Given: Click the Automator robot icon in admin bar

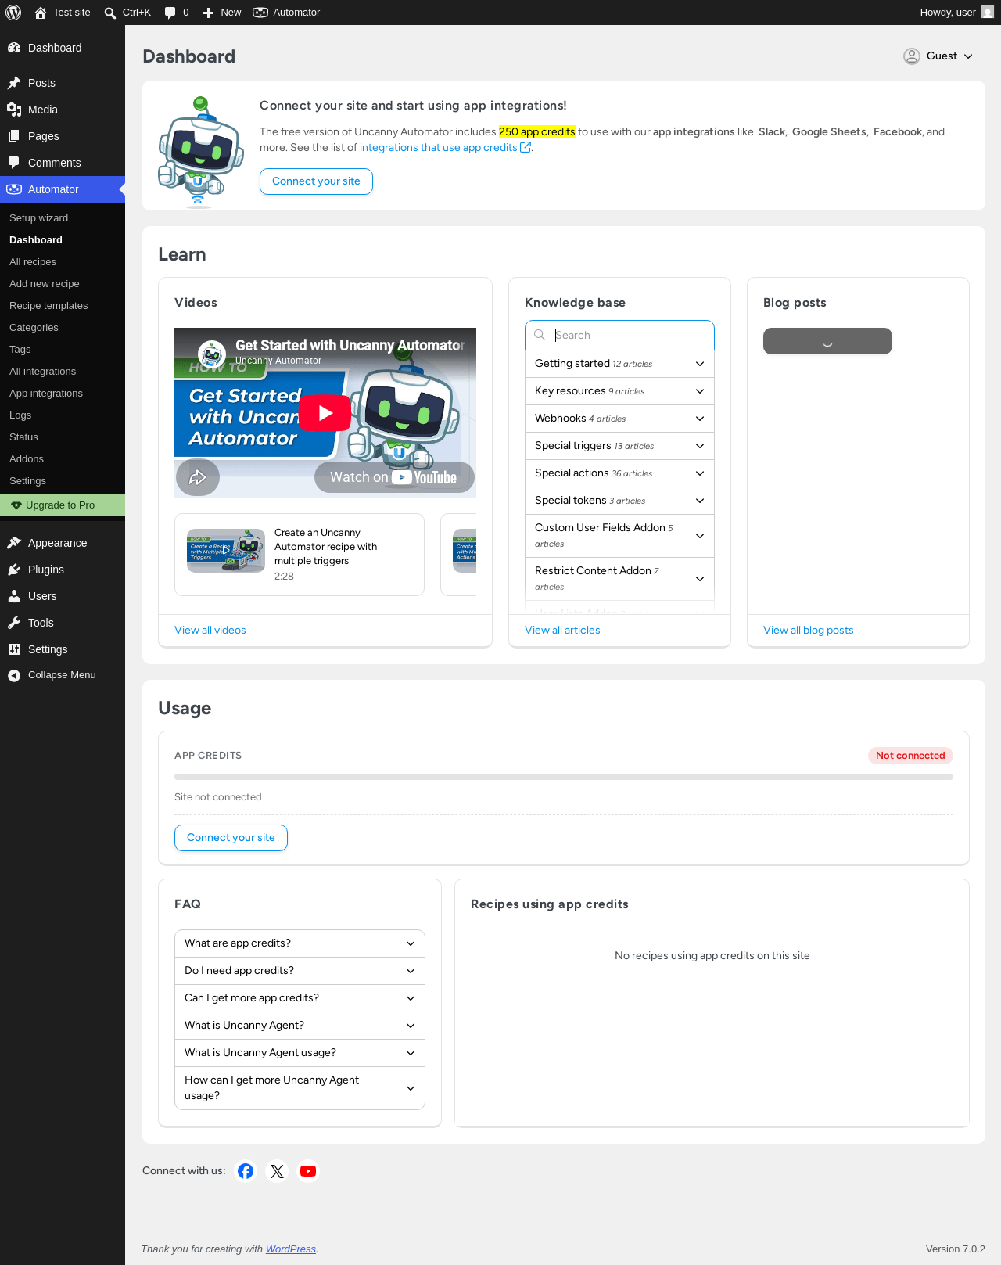Looking at the screenshot, I should coord(260,13).
